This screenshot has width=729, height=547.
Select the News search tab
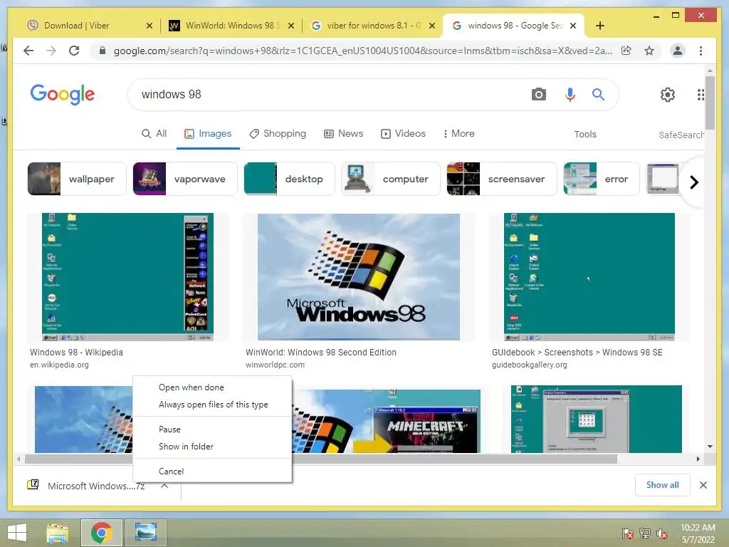click(343, 133)
